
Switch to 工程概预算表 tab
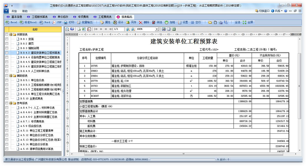tap(37, 17)
